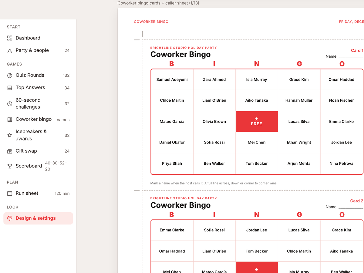Click Arjun Mehta cell on Card 1
The height and width of the screenshot is (273, 364).
pos(299,163)
